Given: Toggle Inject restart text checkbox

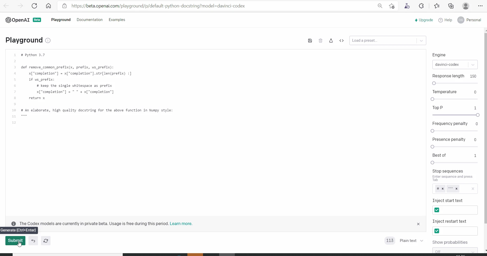Looking at the screenshot, I should (437, 231).
